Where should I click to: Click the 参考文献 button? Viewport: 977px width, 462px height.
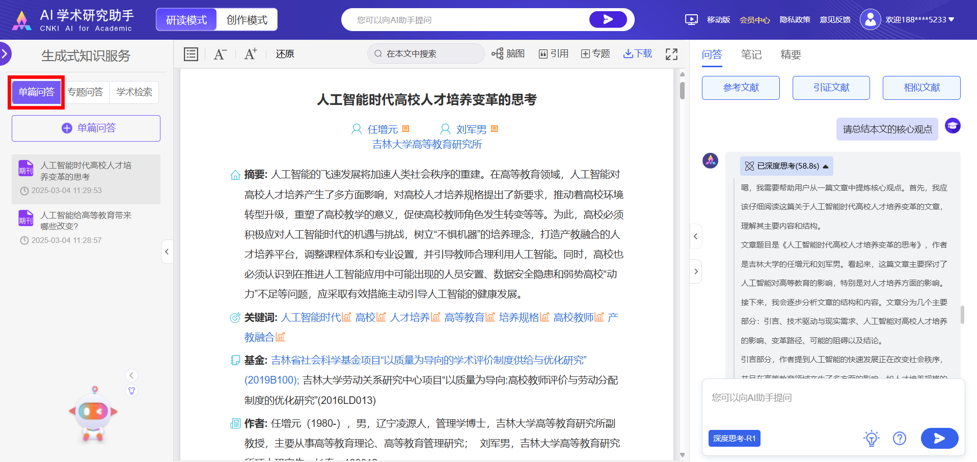(x=741, y=88)
